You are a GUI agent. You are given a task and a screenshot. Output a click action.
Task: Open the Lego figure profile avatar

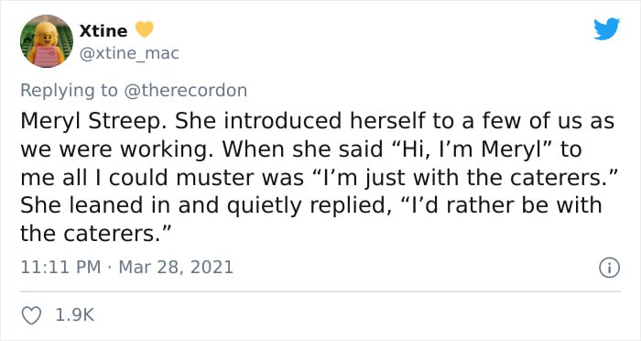(47, 41)
